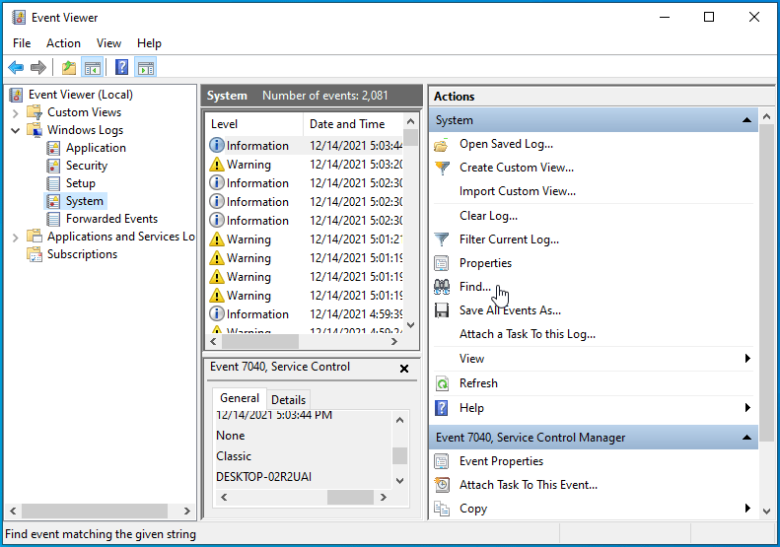780x547 pixels.
Task: Open the View menu in menu bar
Action: [x=108, y=43]
